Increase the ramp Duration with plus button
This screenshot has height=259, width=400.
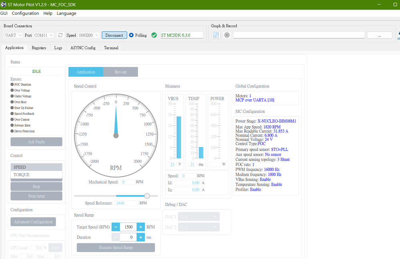pos(141,237)
